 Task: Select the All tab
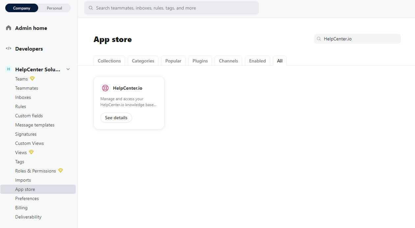pos(280,61)
